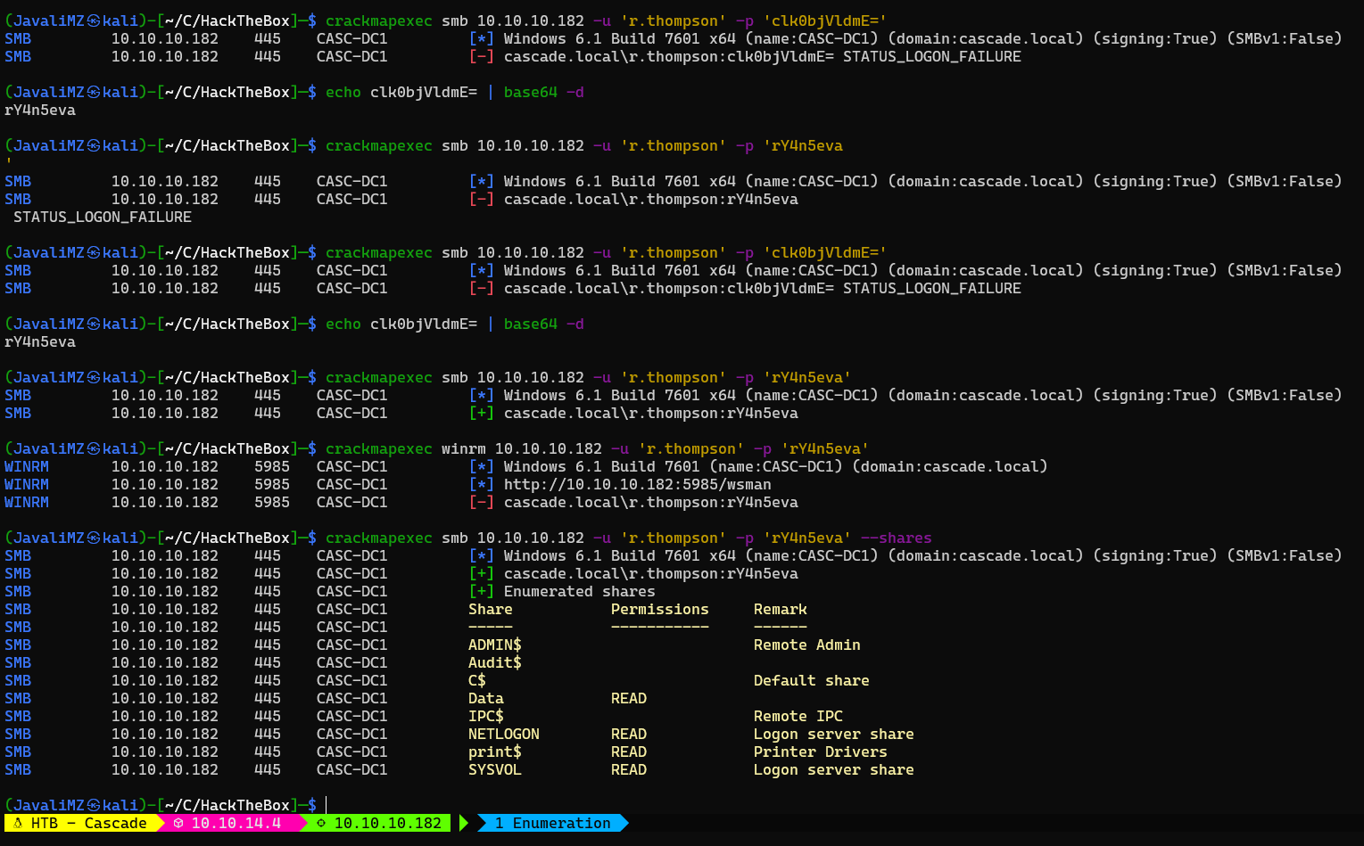1364x846 pixels.
Task: Select the IPC$ share name
Action: pos(486,716)
